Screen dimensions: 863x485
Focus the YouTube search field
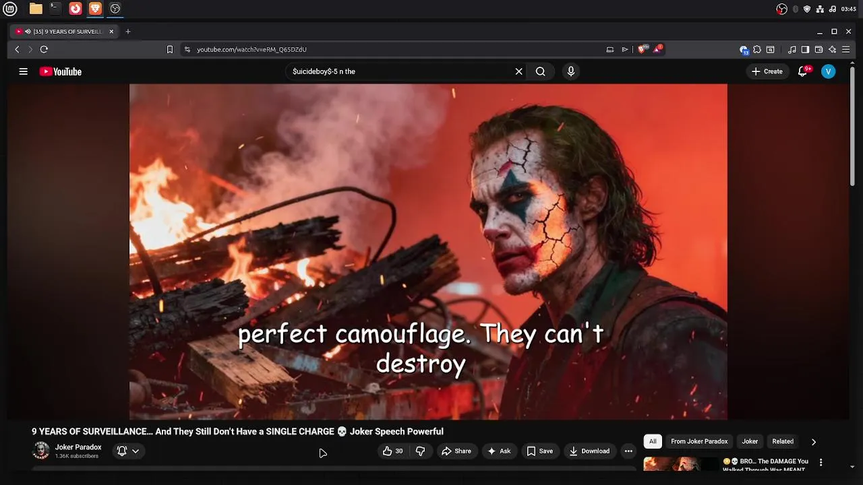[x=401, y=71]
